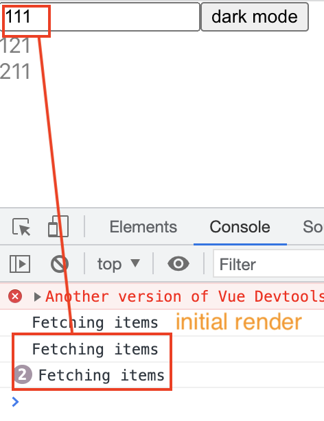Switch to the Elements tab
Image resolution: width=324 pixels, height=421 pixels.
(143, 227)
